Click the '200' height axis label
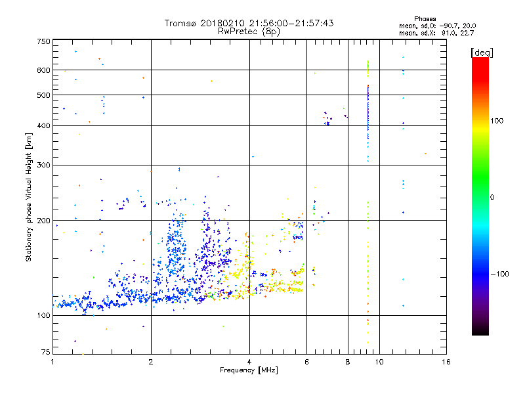Viewport: 525px width, 394px height. [x=43, y=221]
